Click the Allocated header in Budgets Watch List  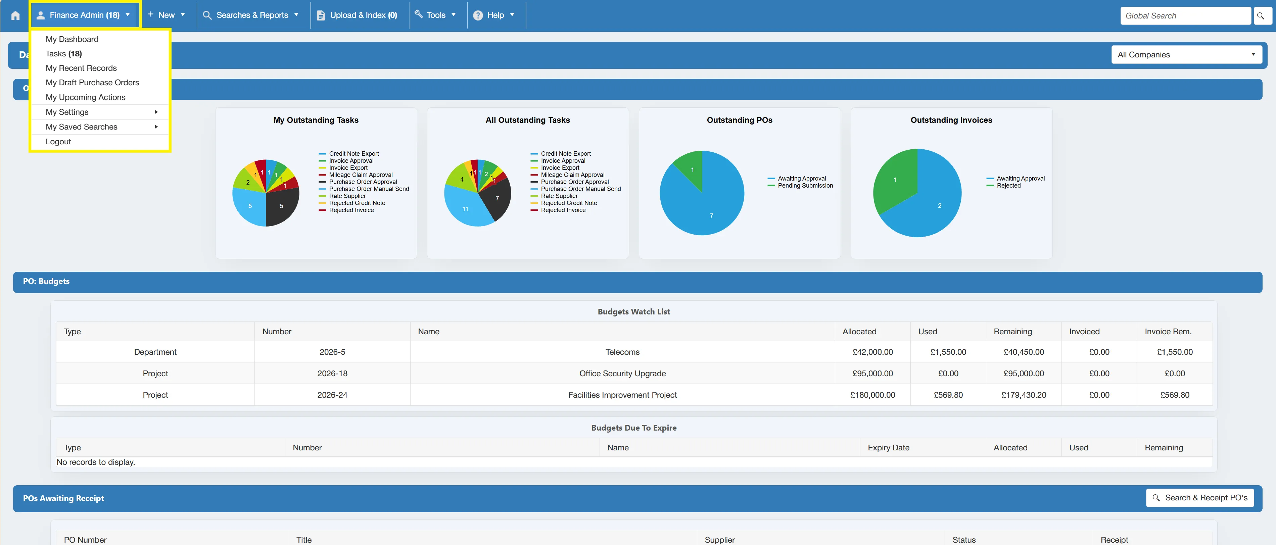[x=859, y=332]
